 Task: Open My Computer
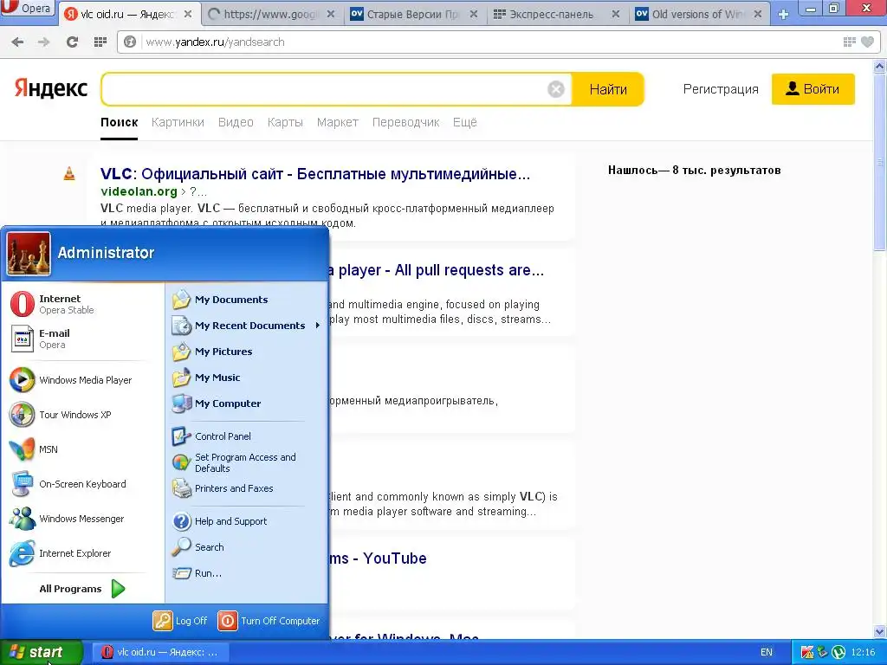coord(247,404)
